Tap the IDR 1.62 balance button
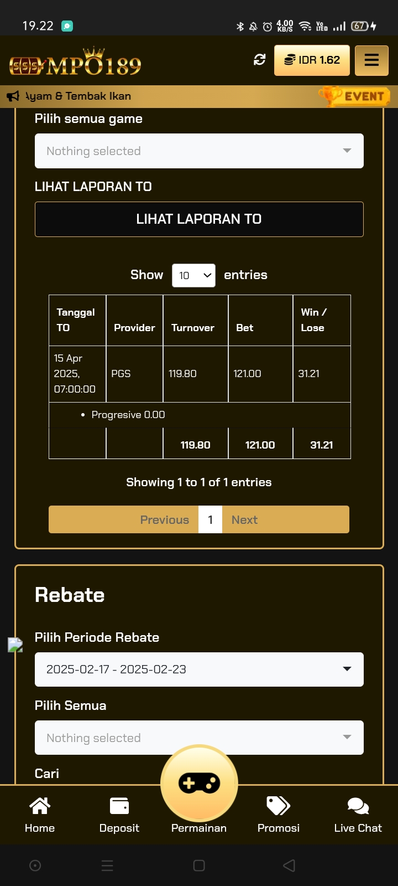The width and height of the screenshot is (398, 886). point(312,60)
